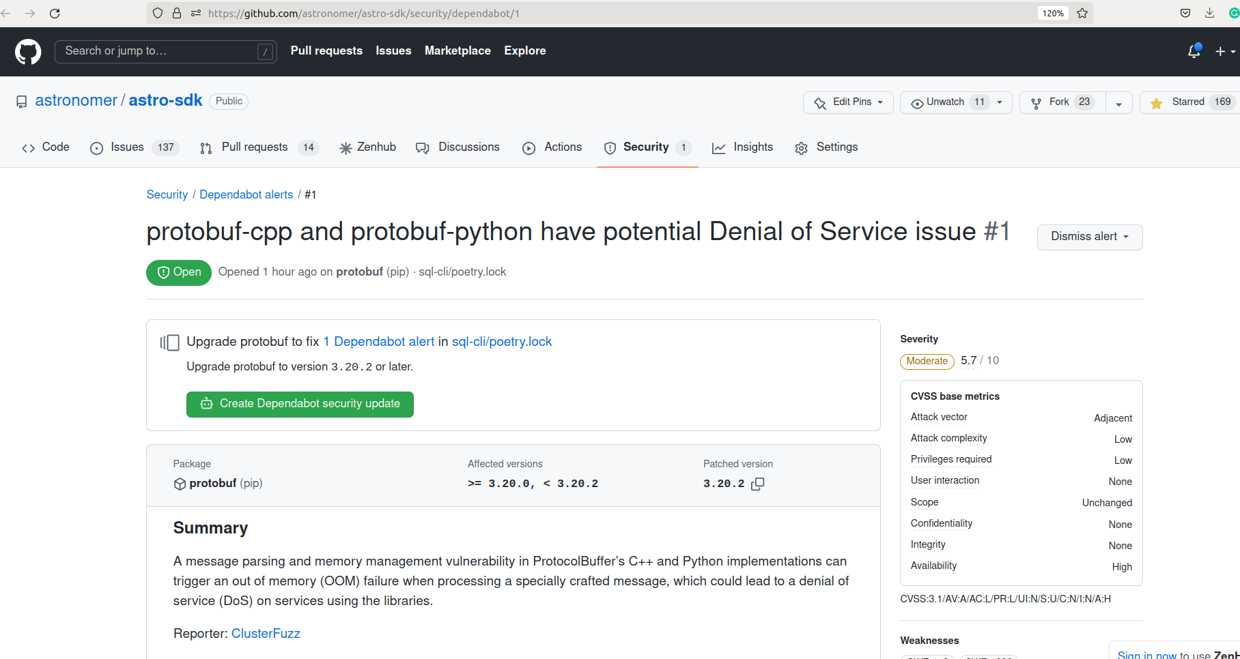Click the browser forward arrow

30,13
